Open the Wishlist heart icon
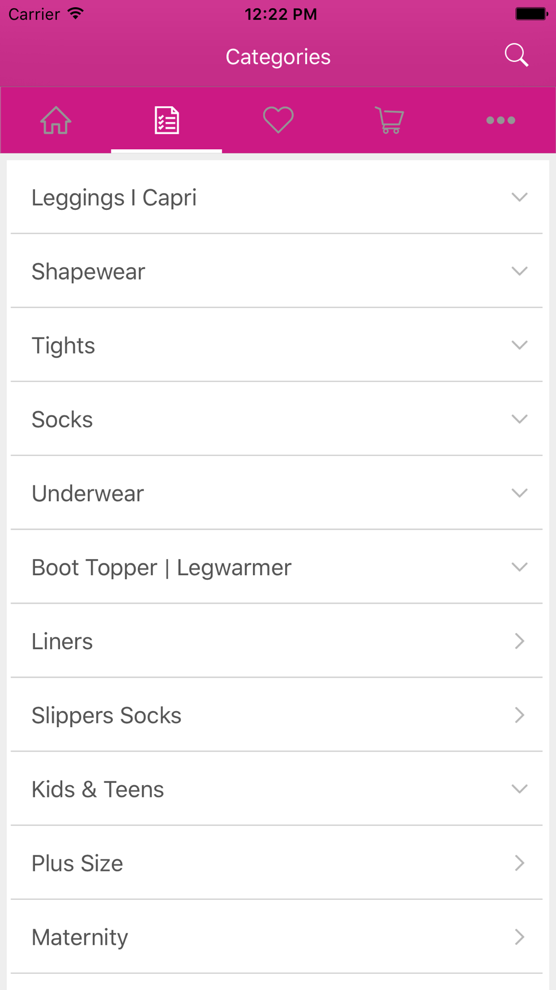 (x=278, y=120)
